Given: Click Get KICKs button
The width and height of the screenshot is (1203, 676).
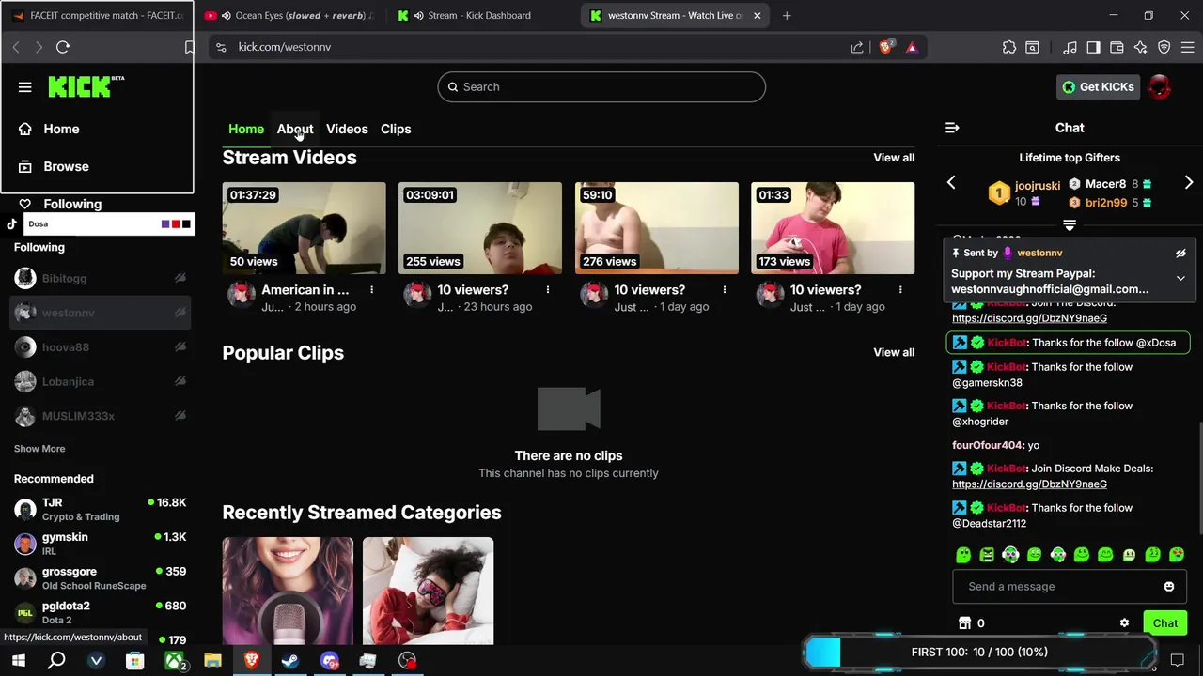Looking at the screenshot, I should (x=1098, y=87).
